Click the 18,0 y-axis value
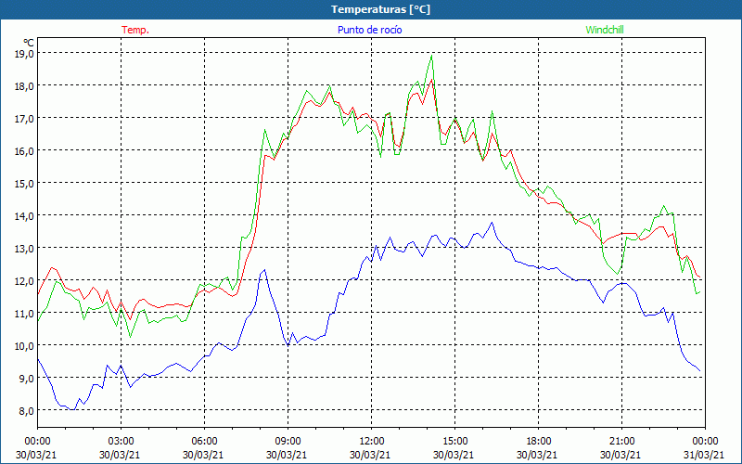 click(x=24, y=86)
